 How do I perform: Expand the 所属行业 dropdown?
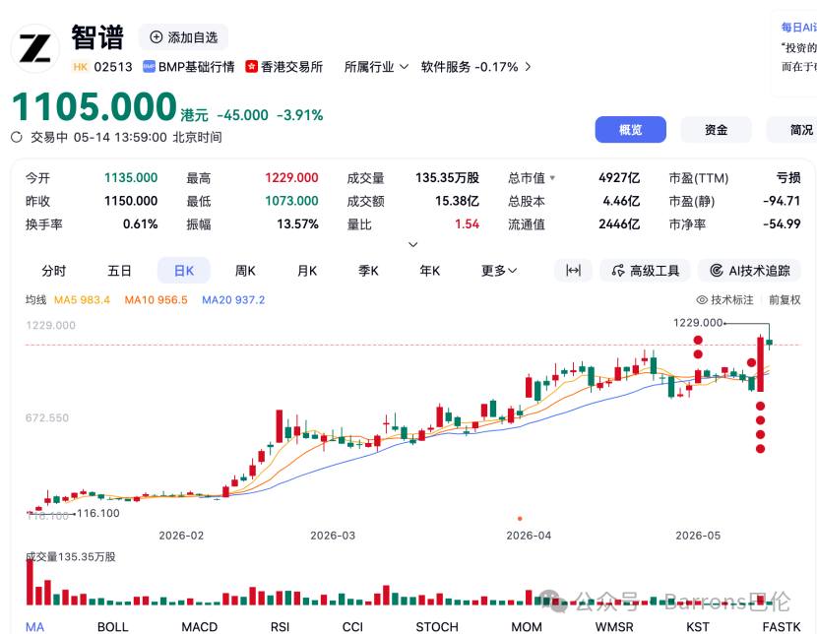376,67
